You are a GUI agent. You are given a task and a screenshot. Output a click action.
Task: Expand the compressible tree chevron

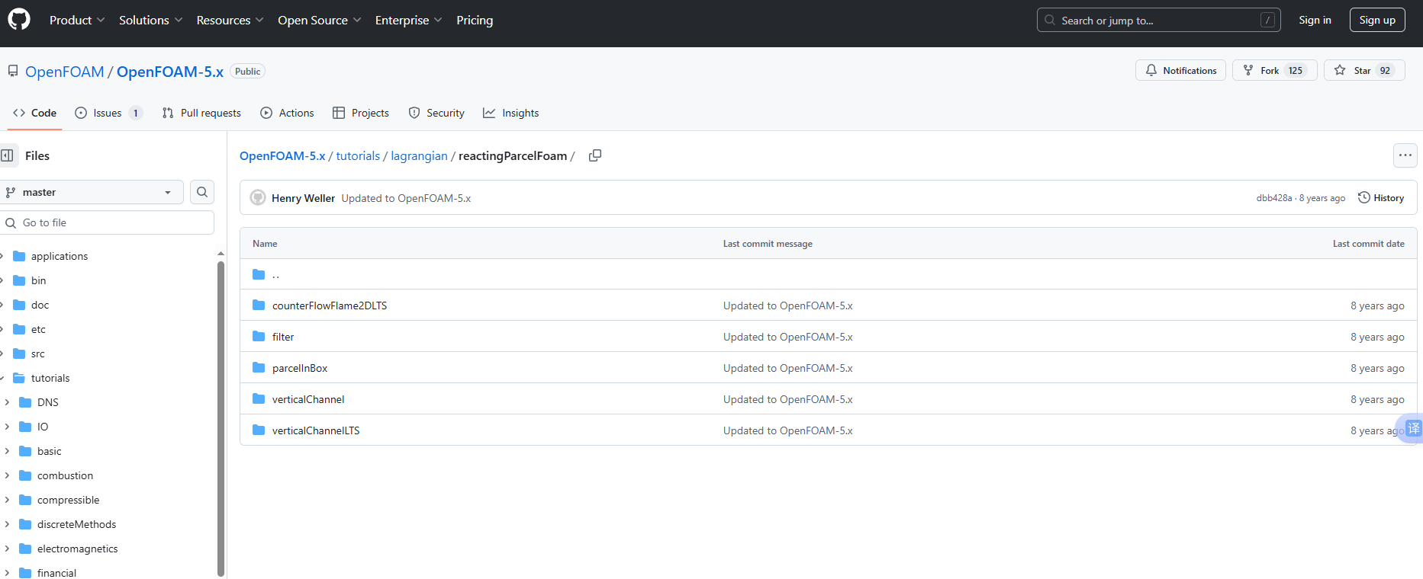tap(7, 500)
